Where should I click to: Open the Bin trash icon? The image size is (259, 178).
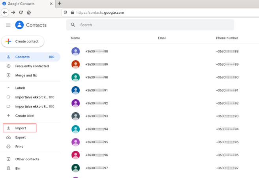point(8,168)
